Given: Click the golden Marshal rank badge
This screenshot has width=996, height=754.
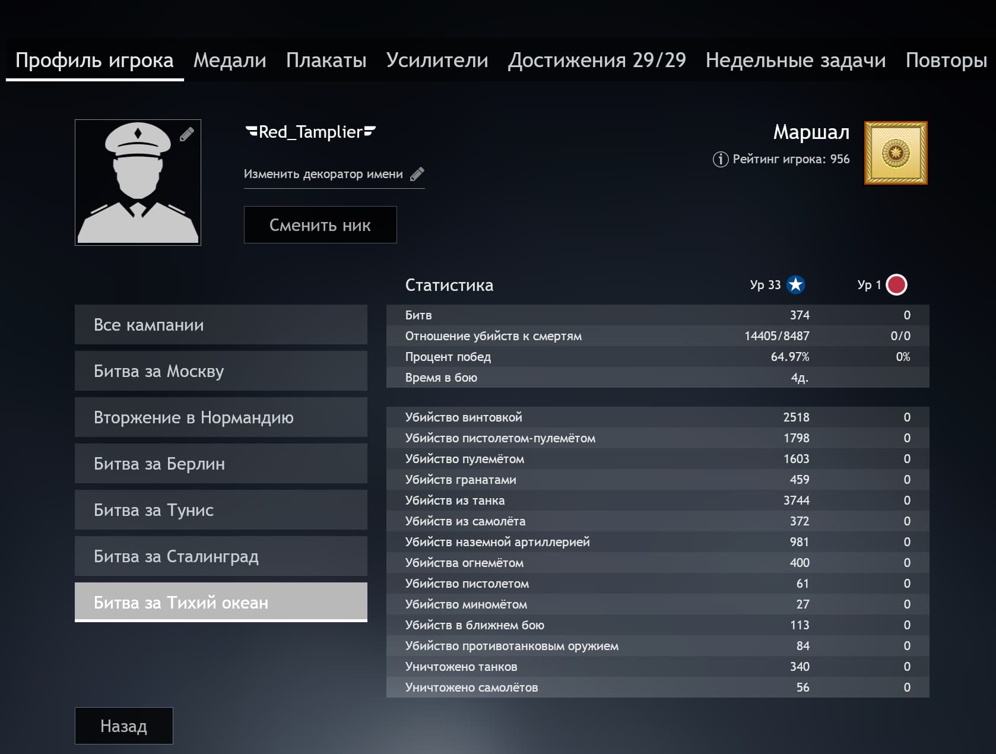Looking at the screenshot, I should point(895,153).
